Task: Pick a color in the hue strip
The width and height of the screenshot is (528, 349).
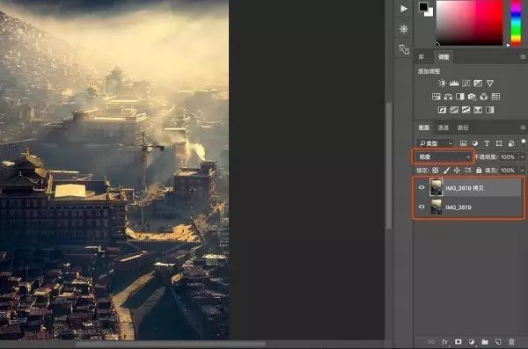Action: 516,22
